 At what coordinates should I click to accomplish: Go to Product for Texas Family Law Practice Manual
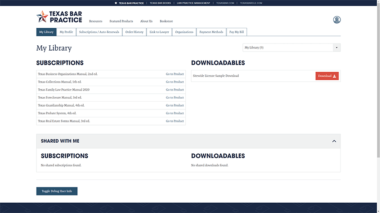(175, 90)
